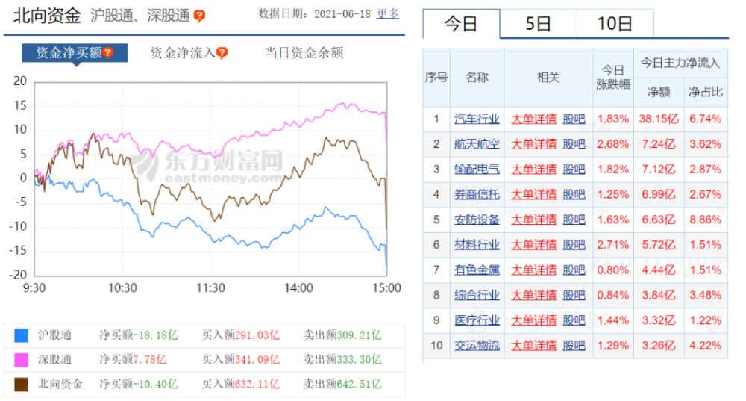Open 股吧 link for 安防设备
746x401 pixels.
574,220
